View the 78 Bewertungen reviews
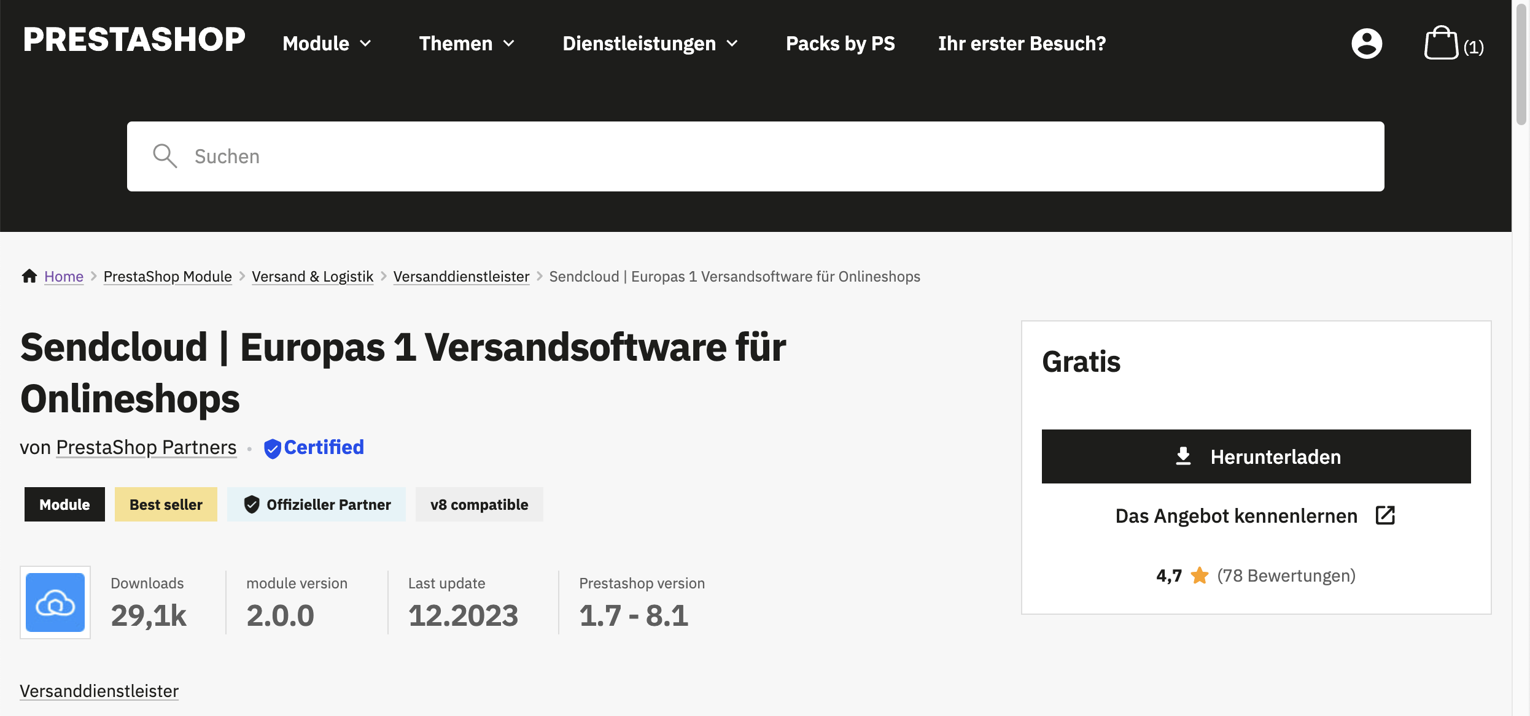 tap(1286, 575)
